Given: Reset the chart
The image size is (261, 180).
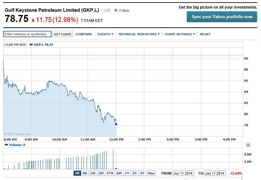Looking at the screenshot, I should coord(205,34).
